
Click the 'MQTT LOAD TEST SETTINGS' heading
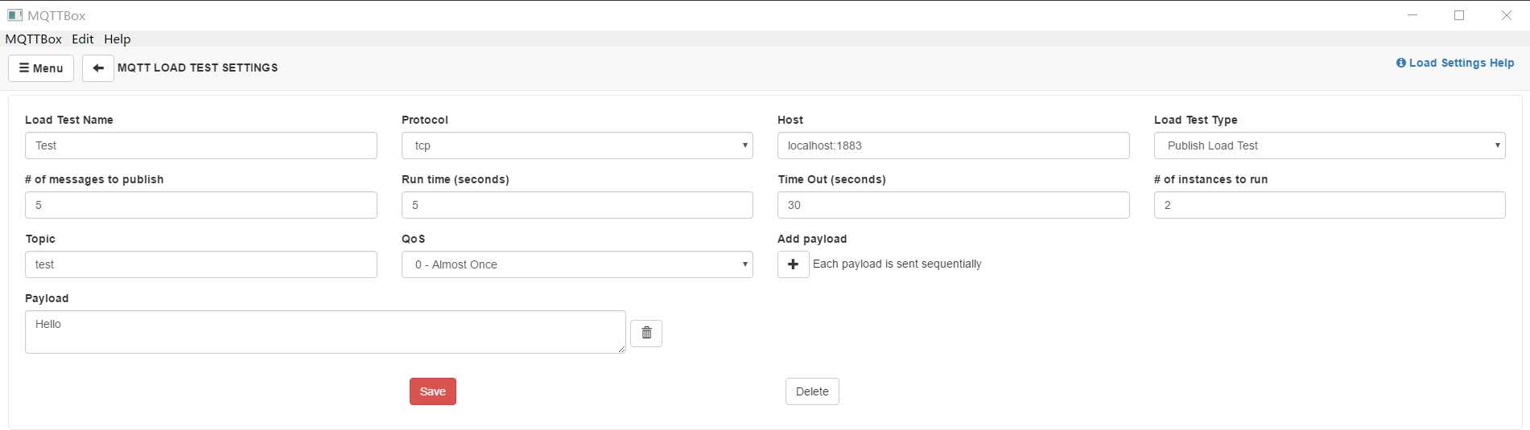tap(198, 68)
